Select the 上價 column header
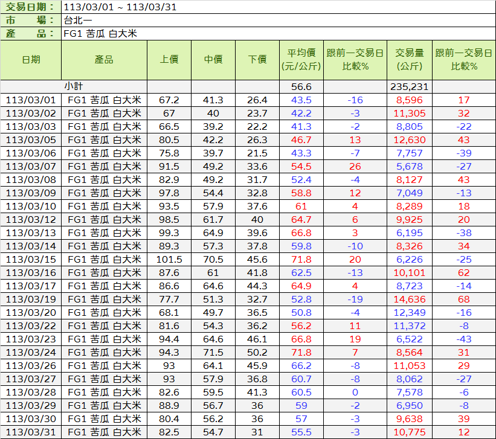This screenshot has width=496, height=439. (x=169, y=60)
